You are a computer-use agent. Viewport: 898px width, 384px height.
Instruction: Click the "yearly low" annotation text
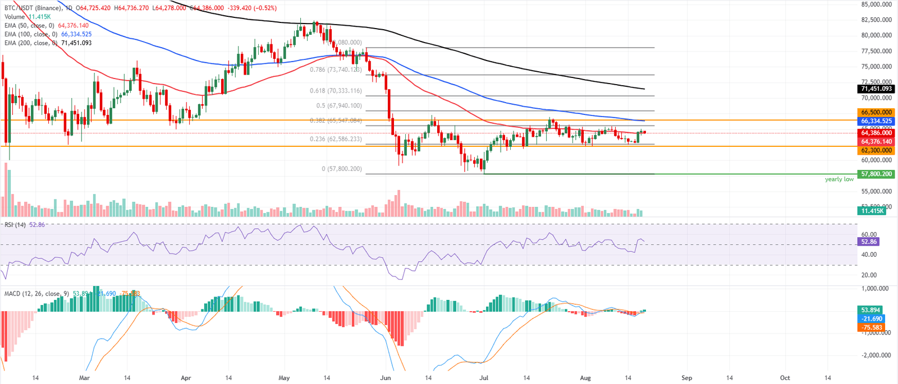[839, 179]
